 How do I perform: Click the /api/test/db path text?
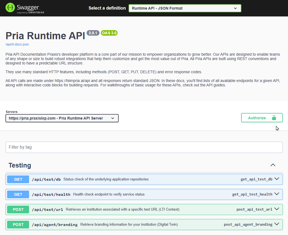[46, 180]
